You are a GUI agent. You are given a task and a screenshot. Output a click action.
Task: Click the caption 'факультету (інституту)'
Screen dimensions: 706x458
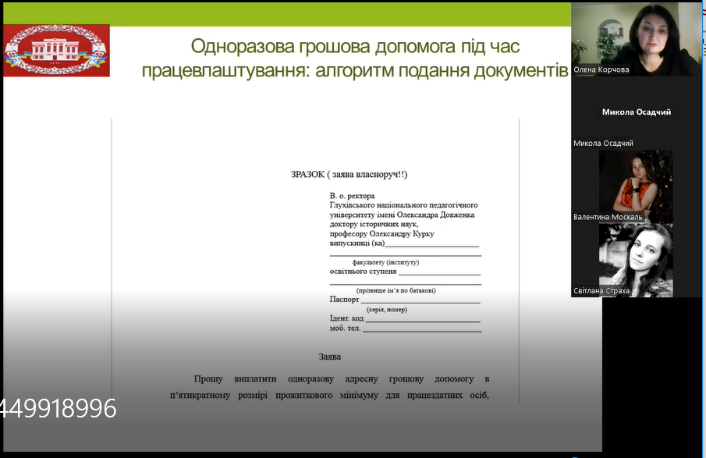pos(385,262)
